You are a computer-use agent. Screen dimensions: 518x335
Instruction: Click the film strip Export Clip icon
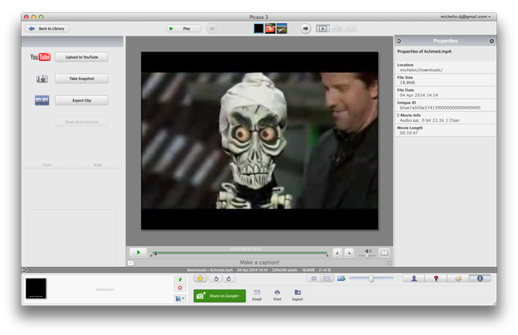point(42,100)
